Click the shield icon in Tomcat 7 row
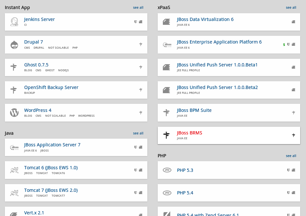306x216 pixels. pyautogui.click(x=135, y=193)
